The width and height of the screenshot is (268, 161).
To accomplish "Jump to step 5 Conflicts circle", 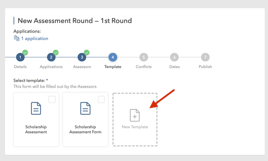I will [143, 57].
